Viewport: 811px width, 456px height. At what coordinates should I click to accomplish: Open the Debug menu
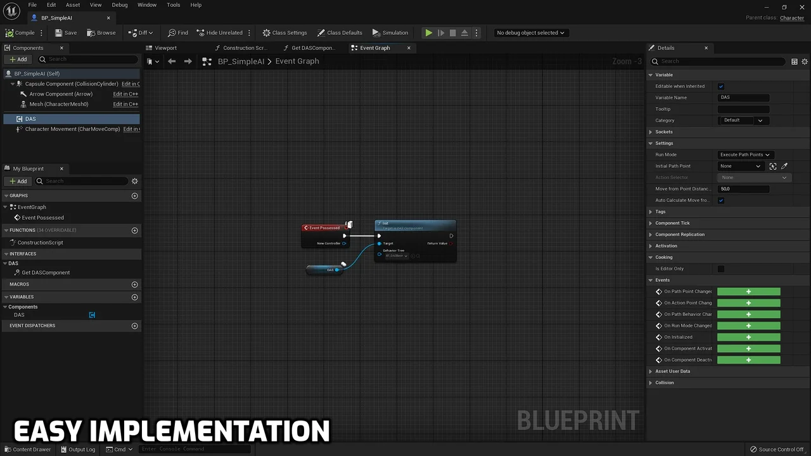[x=119, y=5]
